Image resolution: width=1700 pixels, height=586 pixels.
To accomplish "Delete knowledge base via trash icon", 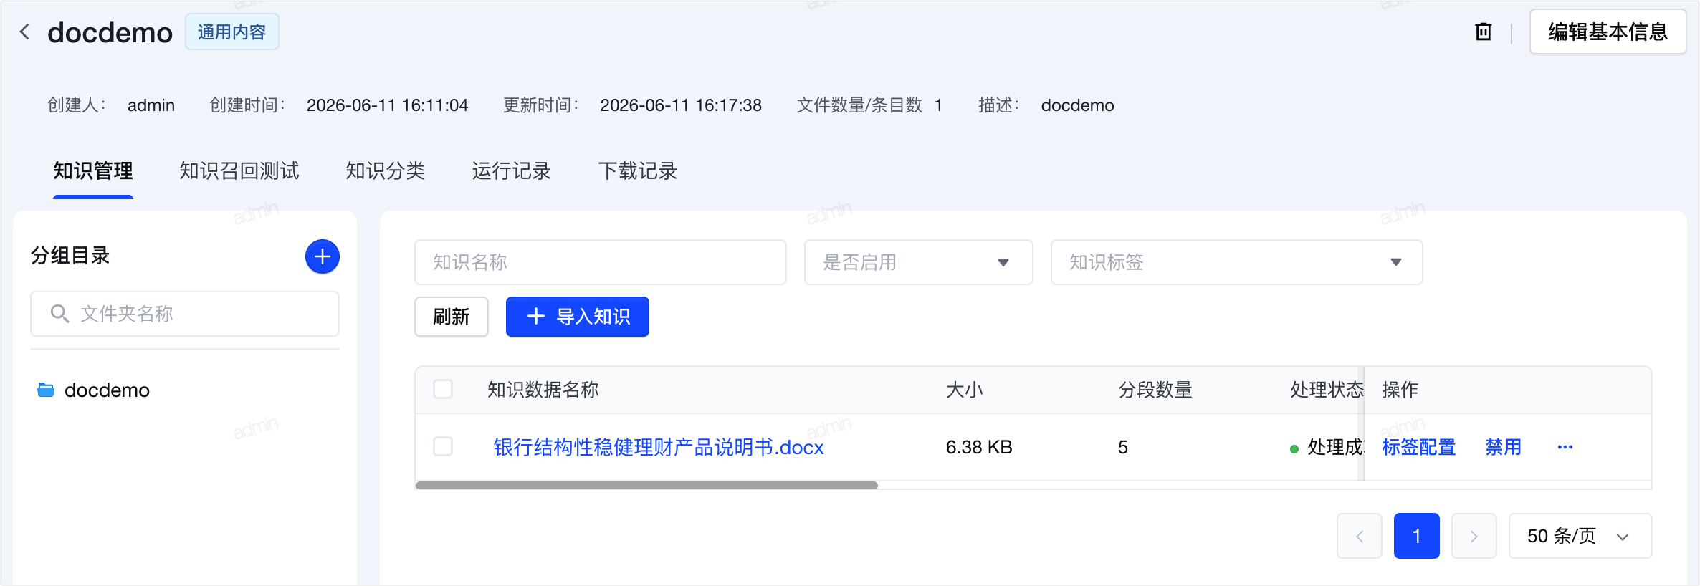I will coord(1483,32).
